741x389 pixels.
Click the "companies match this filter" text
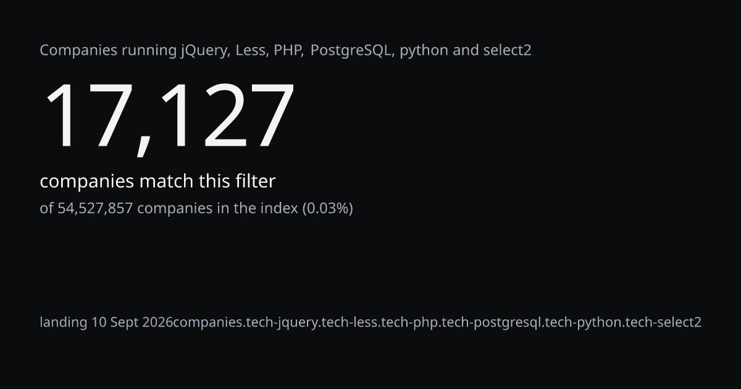coord(157,182)
